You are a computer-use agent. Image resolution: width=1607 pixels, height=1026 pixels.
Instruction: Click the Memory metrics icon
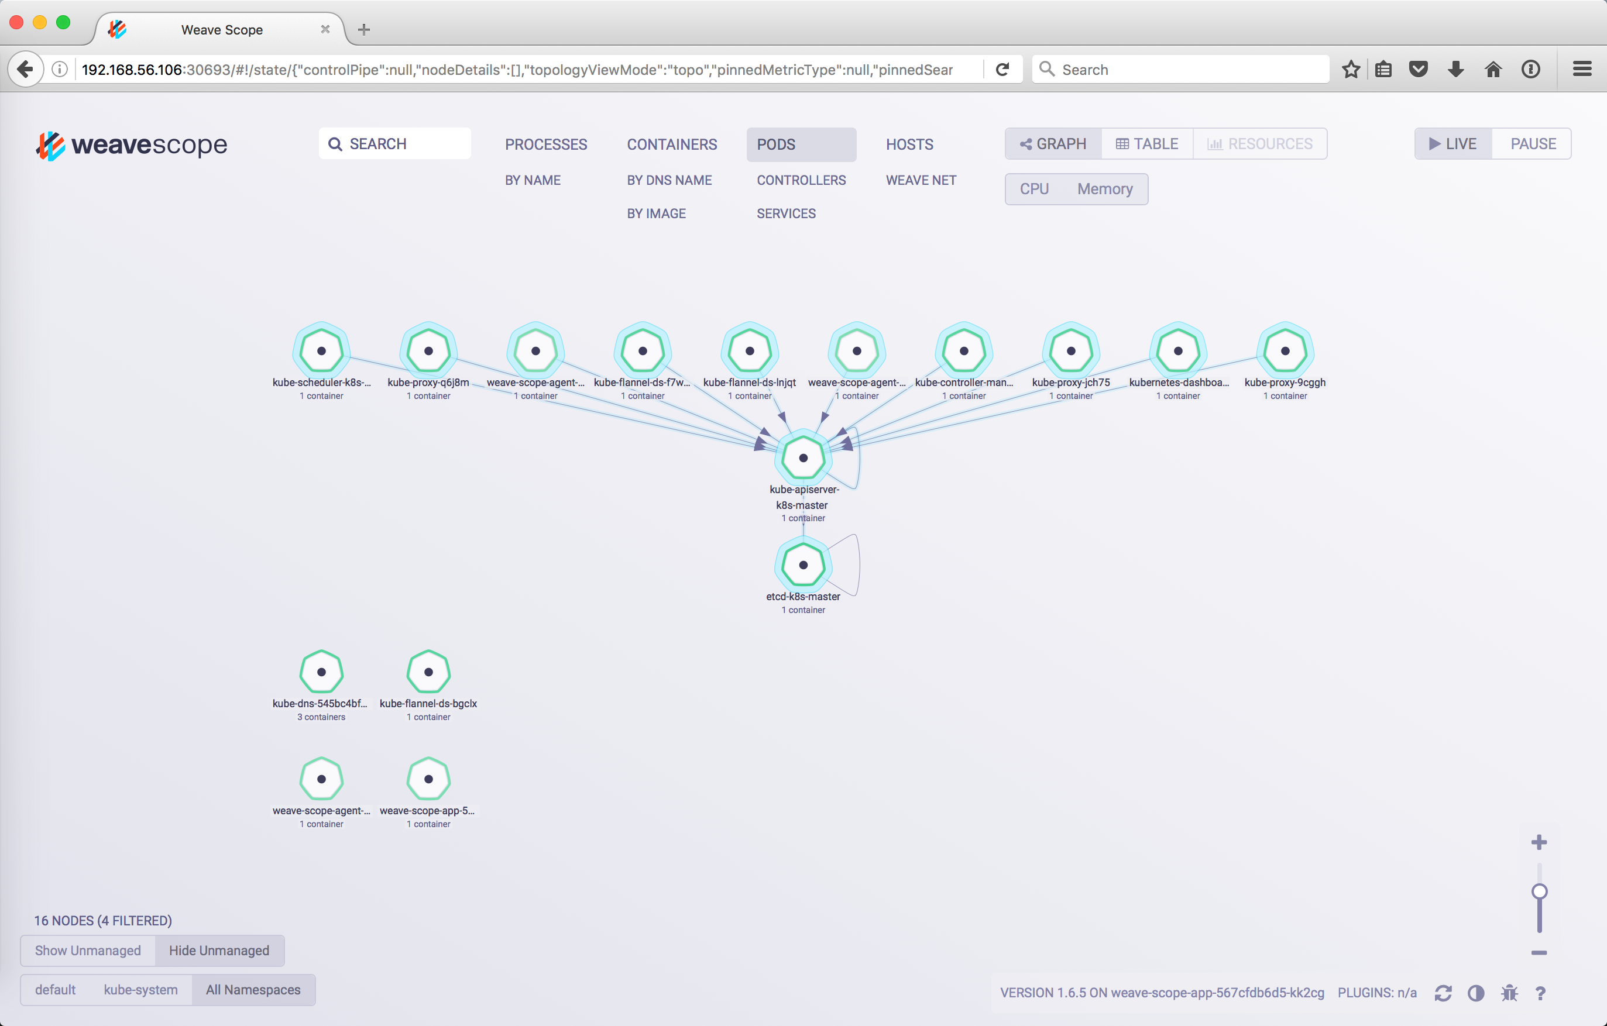1103,188
